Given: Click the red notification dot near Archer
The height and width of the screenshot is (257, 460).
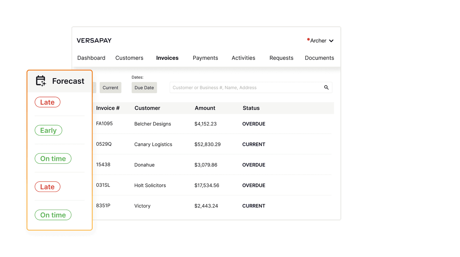Looking at the screenshot, I should click(x=308, y=39).
